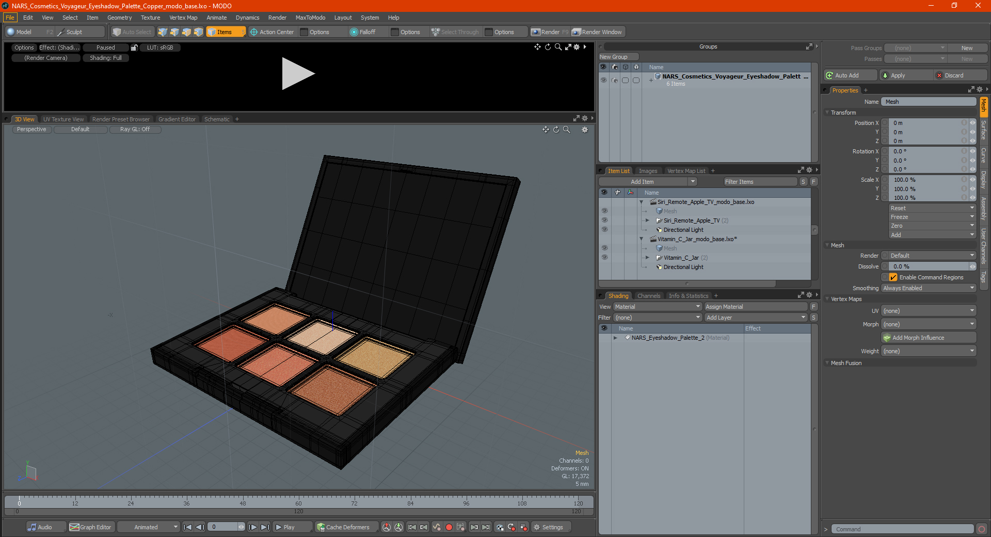Open 3D viewport gear options
Screen dimensions: 991x537
click(585, 130)
